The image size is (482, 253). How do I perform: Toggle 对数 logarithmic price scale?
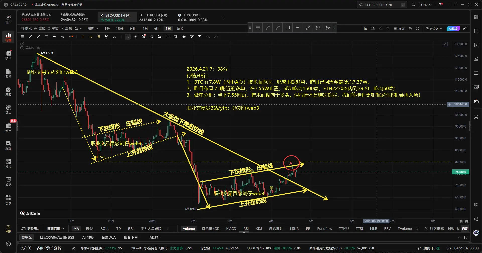pyautogui.click(x=451, y=229)
